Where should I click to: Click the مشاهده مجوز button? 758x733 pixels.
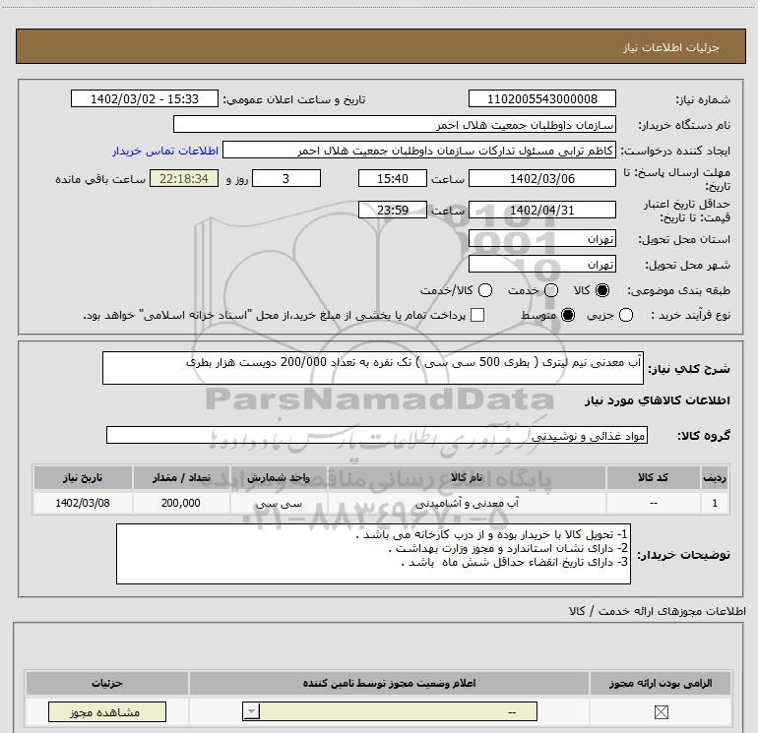(107, 711)
